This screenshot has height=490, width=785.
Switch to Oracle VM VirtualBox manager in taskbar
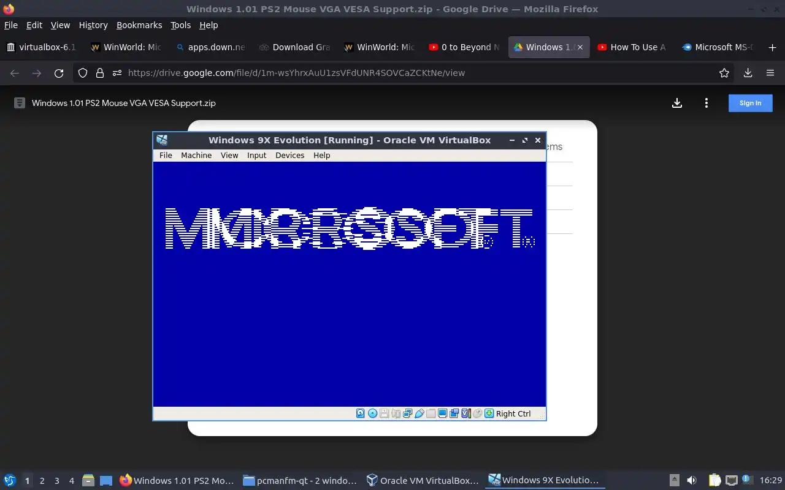tap(423, 480)
